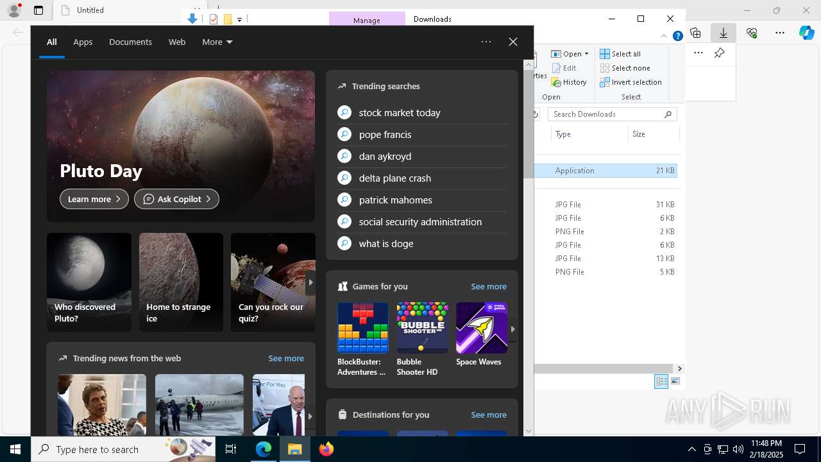Click the Edge Collections toolbar icon
821x462 pixels.
point(695,33)
